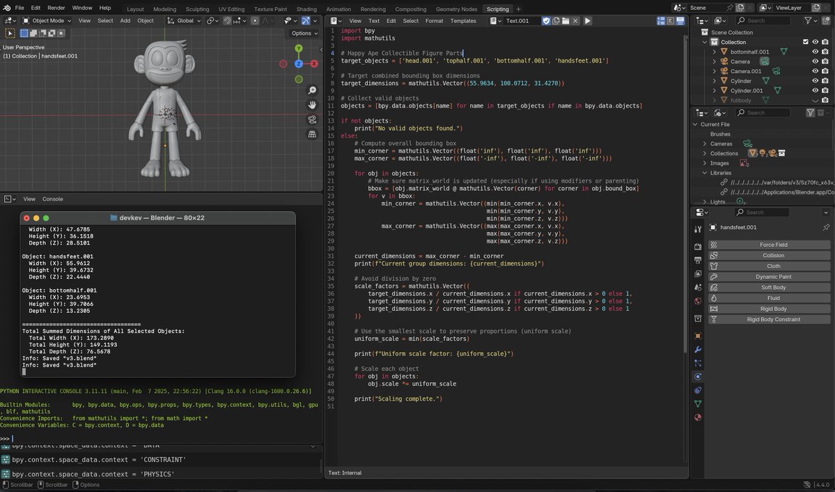
Task: Expand the Cameras entry in Current File
Action: point(705,144)
